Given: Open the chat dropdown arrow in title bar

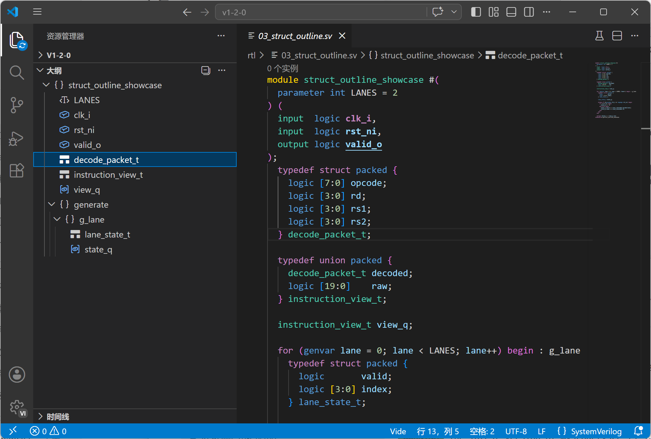Looking at the screenshot, I should coord(454,12).
